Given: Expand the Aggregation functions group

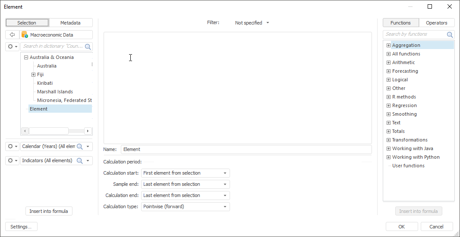Looking at the screenshot, I should pyautogui.click(x=388, y=45).
